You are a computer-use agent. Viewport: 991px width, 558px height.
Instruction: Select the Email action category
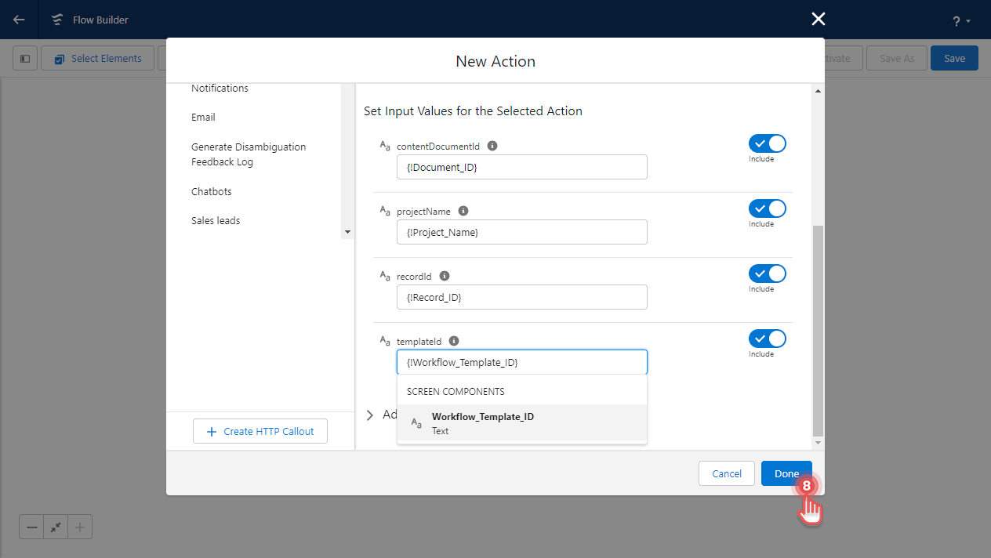pos(203,117)
